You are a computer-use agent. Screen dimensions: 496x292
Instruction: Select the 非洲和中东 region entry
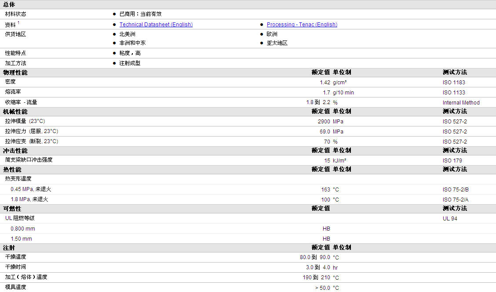132,43
